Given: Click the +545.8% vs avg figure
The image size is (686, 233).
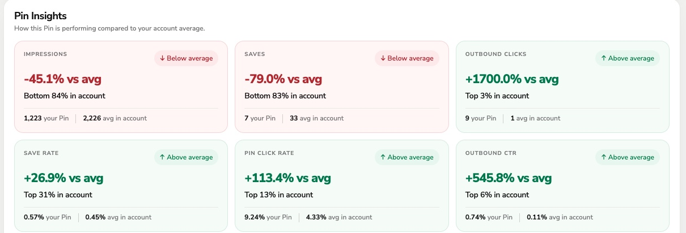Looking at the screenshot, I should click(x=508, y=178).
